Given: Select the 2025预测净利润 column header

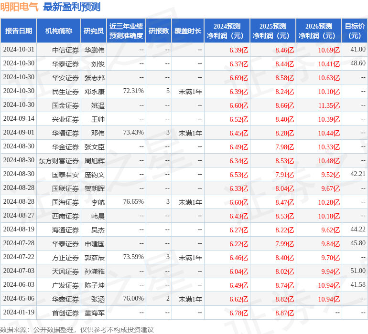Looking at the screenshot, I should tap(273, 31).
